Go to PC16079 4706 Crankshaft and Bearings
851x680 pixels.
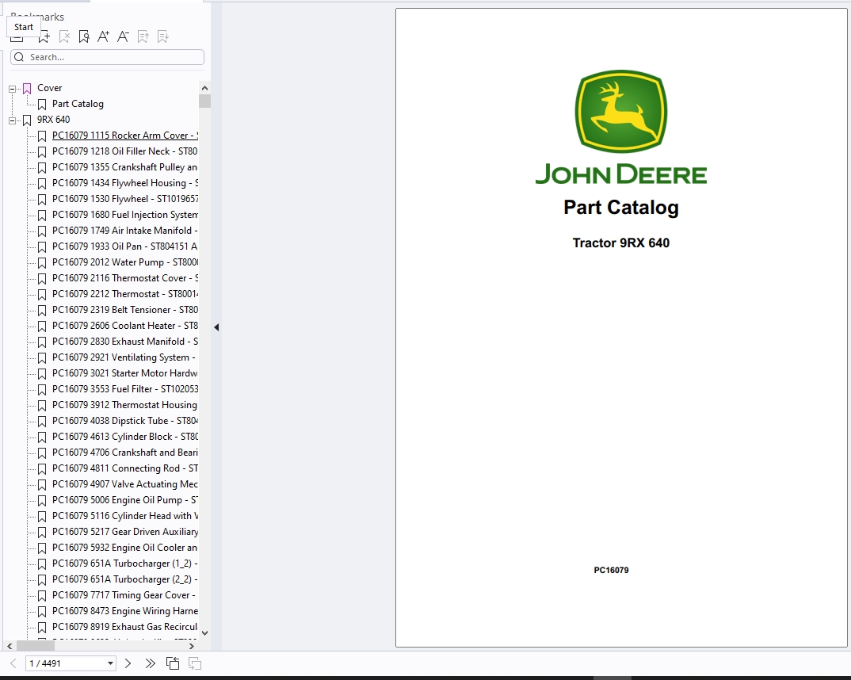125,452
